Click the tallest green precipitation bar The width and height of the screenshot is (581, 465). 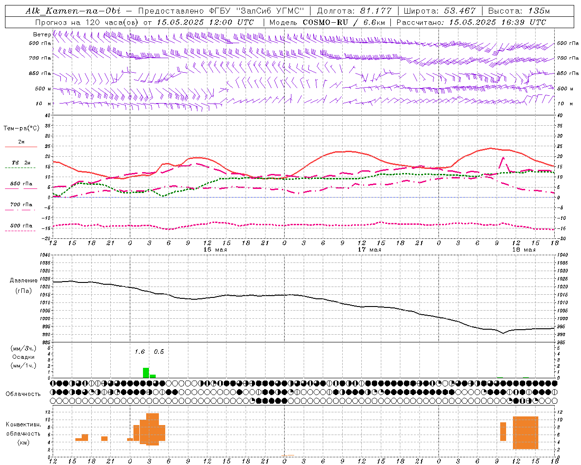pos(146,373)
